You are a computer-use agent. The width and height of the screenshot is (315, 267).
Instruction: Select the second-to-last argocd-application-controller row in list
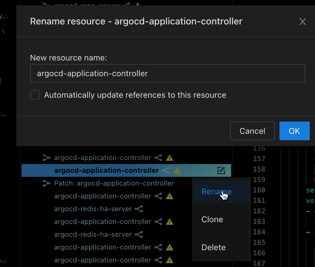(103, 247)
